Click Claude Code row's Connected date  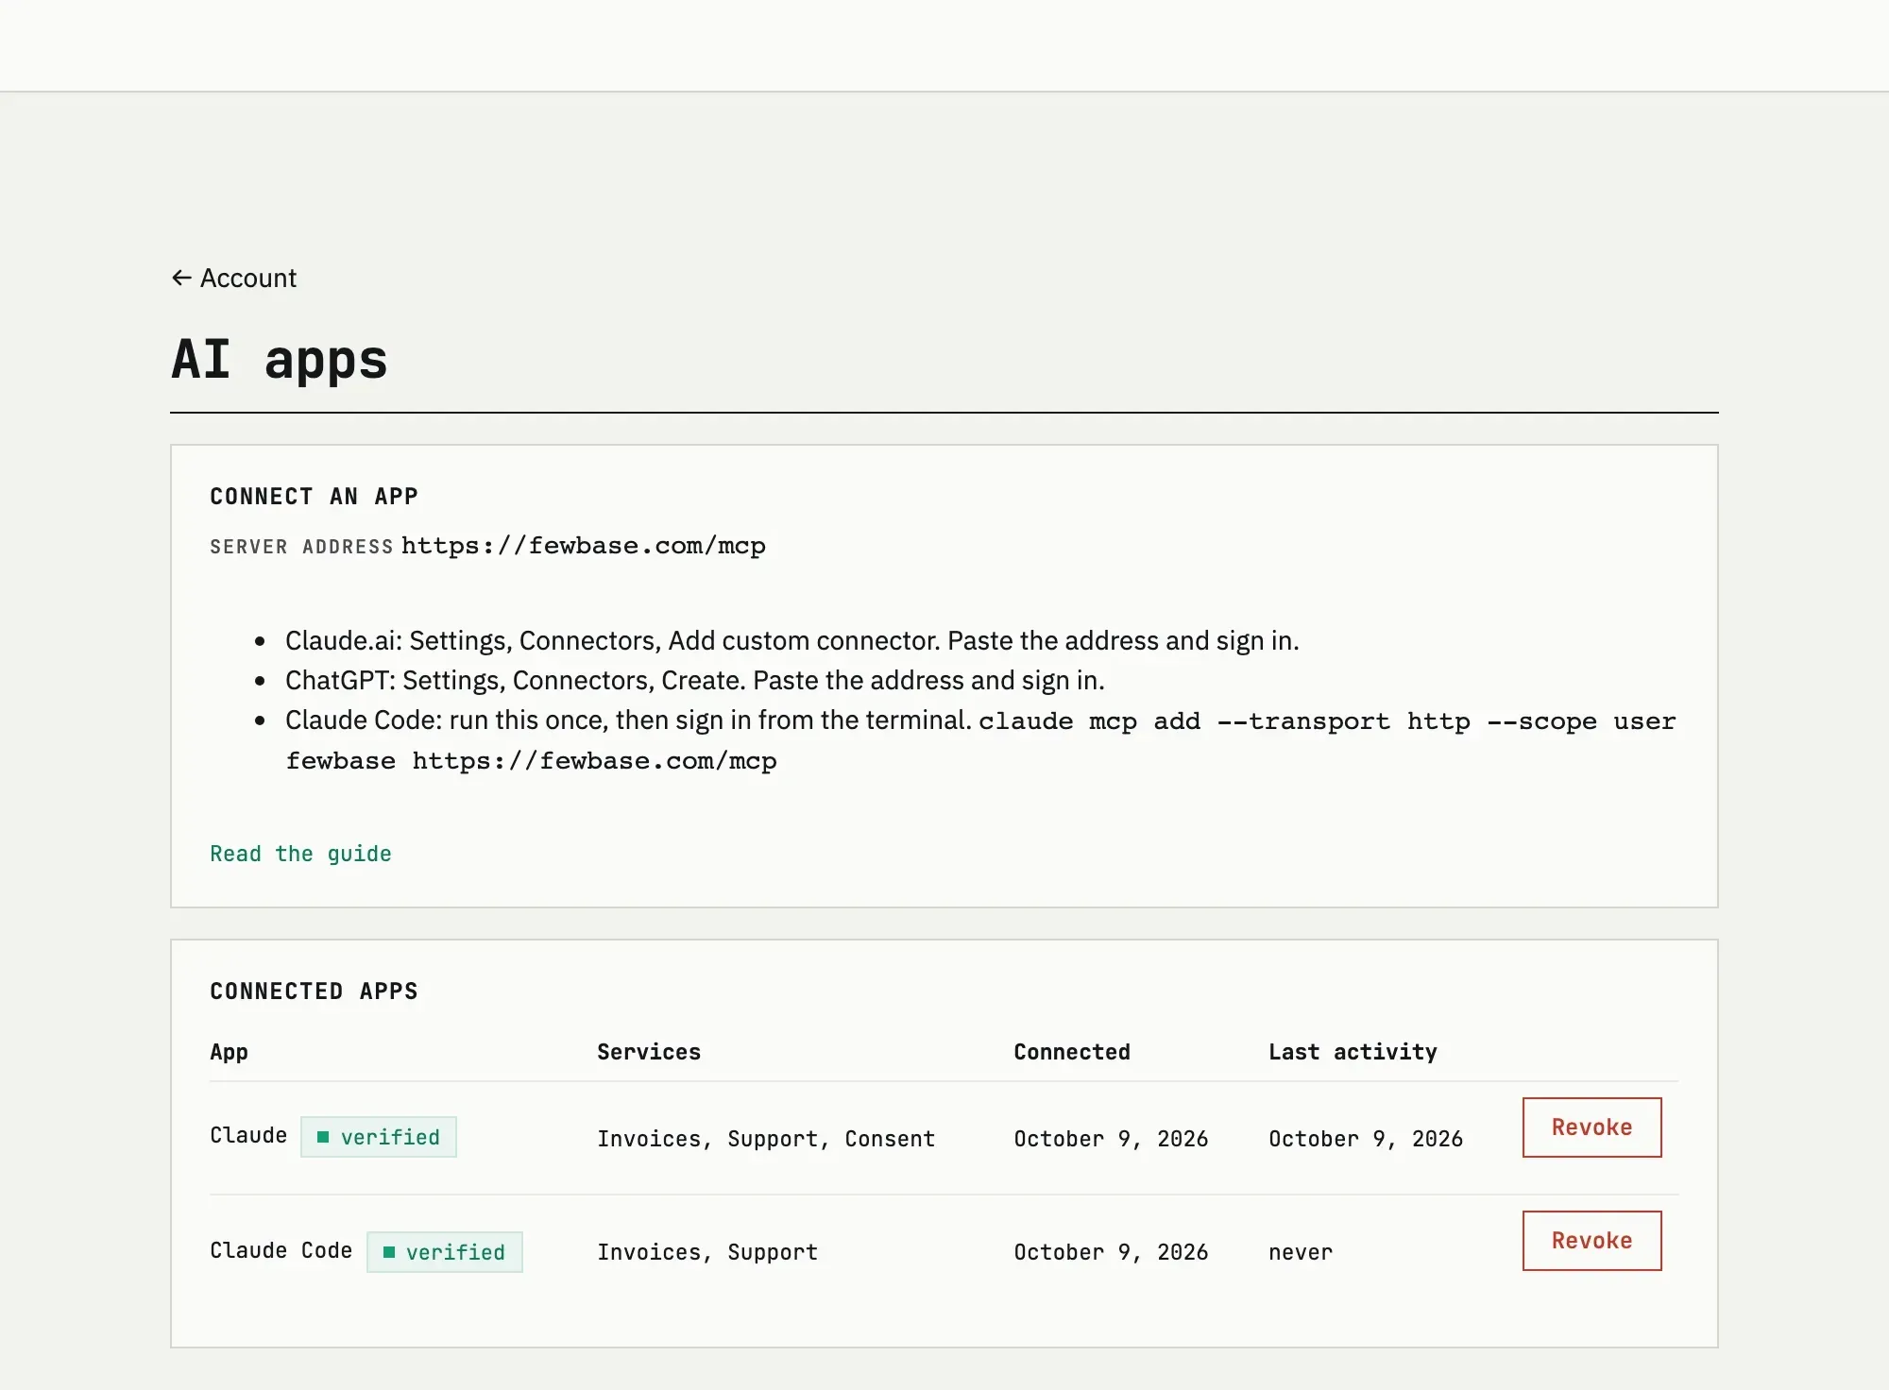(1111, 1252)
